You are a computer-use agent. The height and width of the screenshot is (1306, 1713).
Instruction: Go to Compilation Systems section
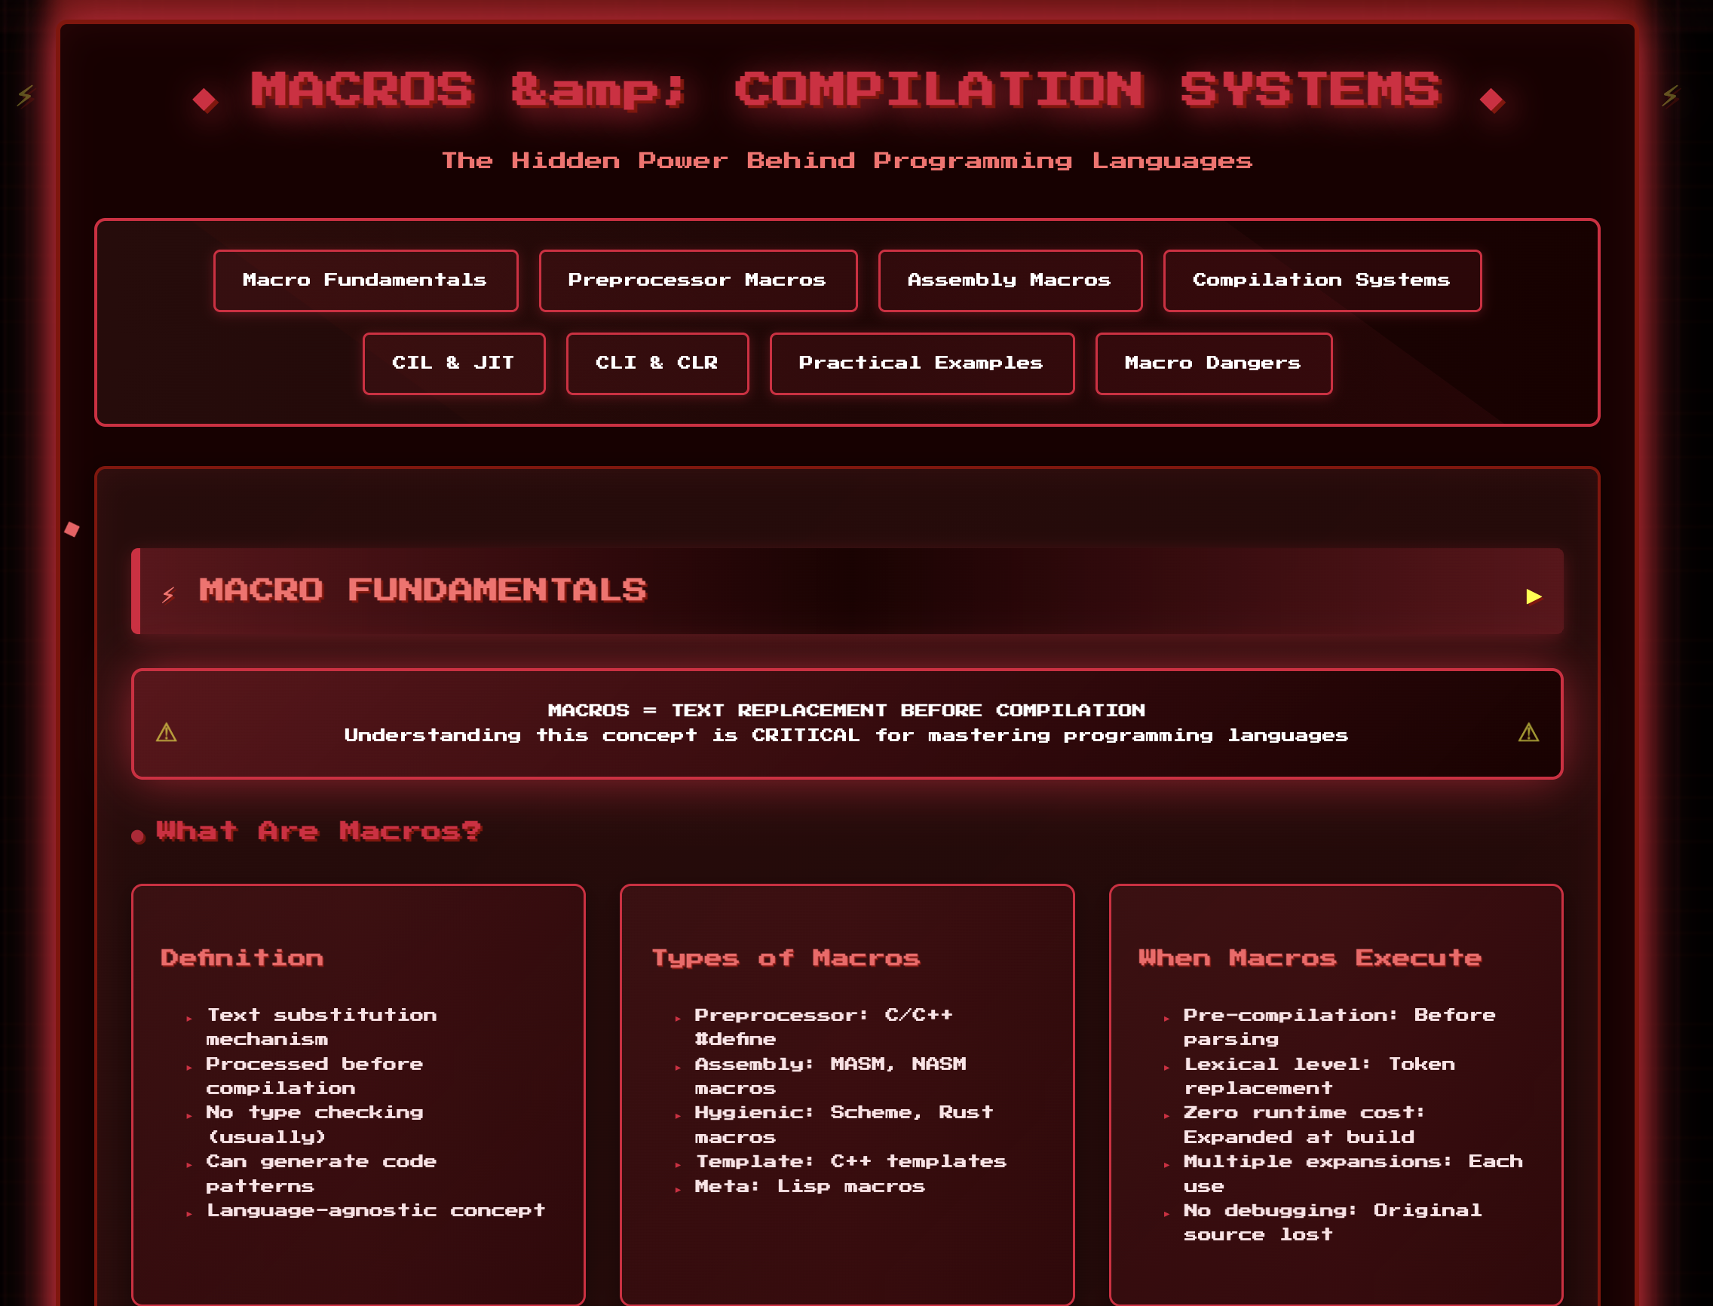pos(1322,281)
